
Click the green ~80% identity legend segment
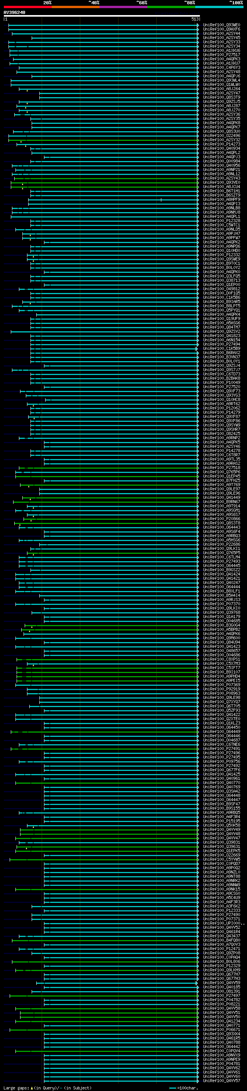(171, 7)
